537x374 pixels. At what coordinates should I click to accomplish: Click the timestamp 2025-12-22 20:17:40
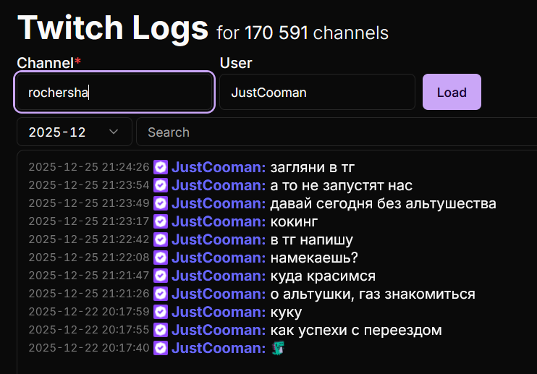point(89,348)
